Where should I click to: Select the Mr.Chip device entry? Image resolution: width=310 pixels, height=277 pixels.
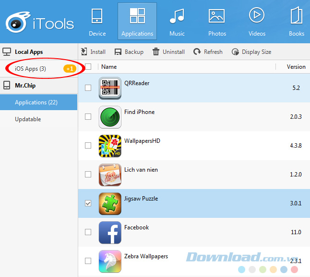(25, 86)
